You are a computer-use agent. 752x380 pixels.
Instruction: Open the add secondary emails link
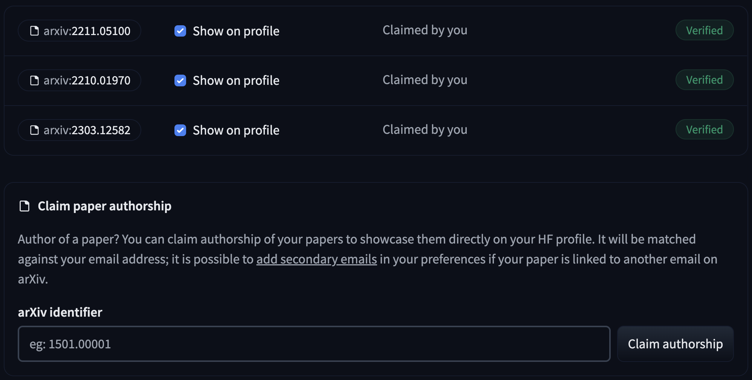pyautogui.click(x=316, y=259)
